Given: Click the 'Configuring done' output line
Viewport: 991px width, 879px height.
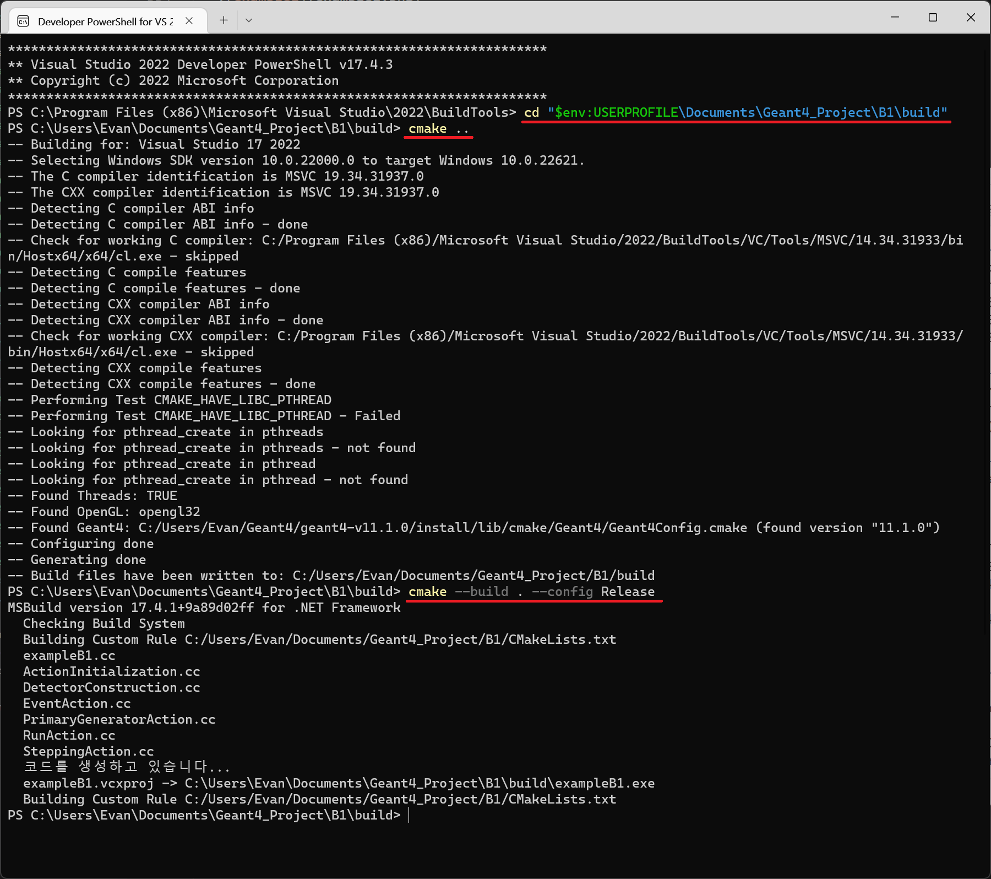Looking at the screenshot, I should (x=81, y=544).
